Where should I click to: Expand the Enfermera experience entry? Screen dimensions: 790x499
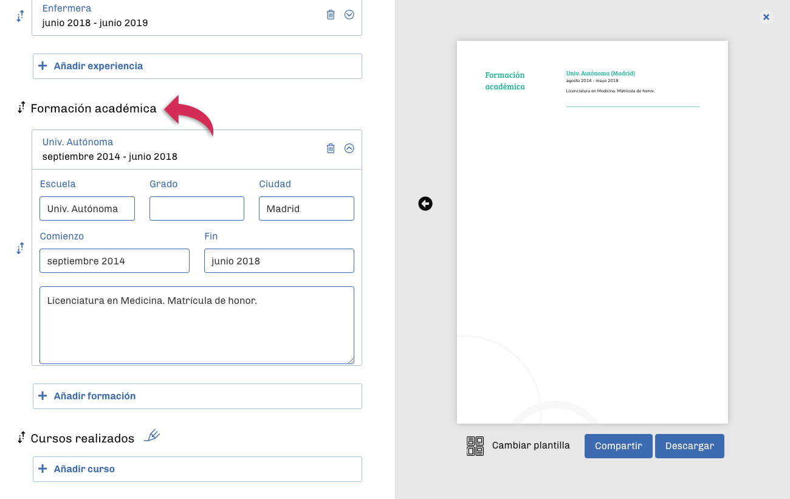(x=349, y=15)
